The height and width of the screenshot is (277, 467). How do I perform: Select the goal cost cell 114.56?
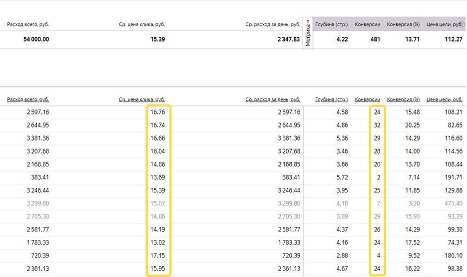[454, 151]
